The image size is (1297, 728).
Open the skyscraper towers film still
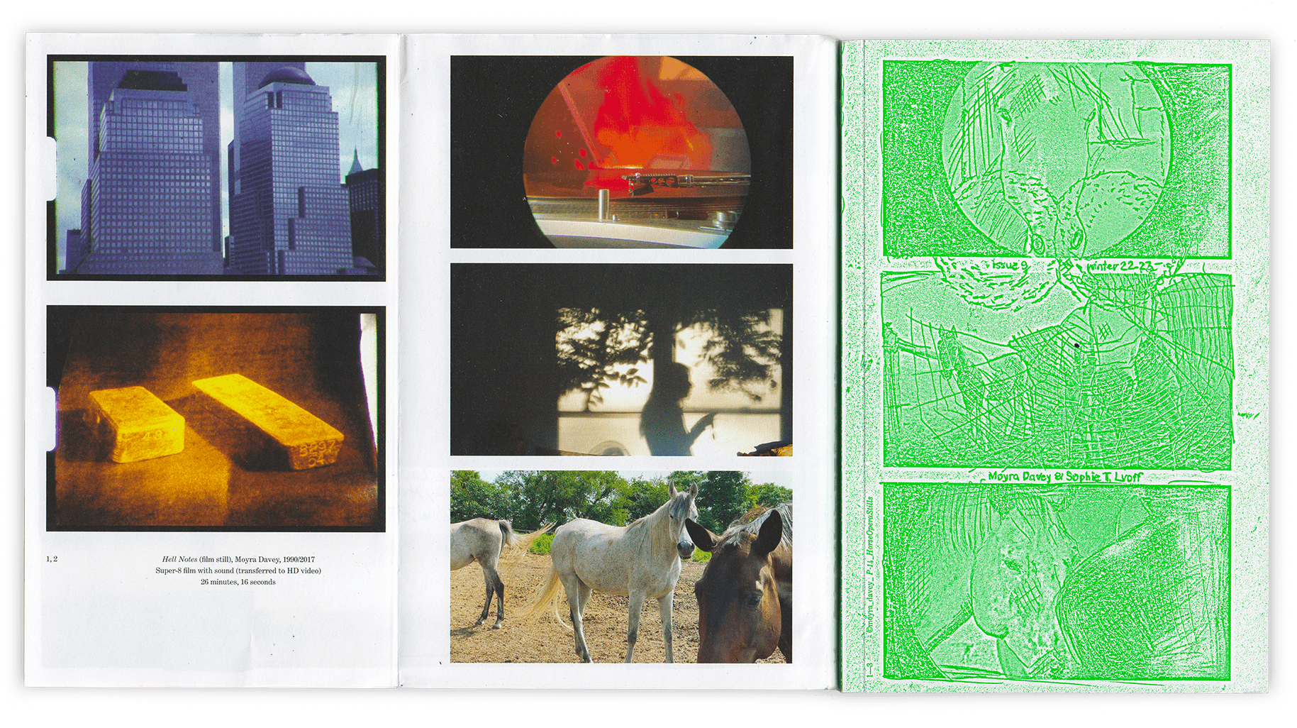(216, 168)
